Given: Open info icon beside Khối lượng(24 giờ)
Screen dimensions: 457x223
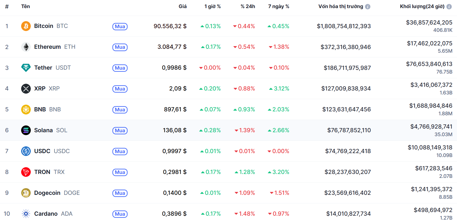Looking at the screenshot, I should [x=449, y=7].
